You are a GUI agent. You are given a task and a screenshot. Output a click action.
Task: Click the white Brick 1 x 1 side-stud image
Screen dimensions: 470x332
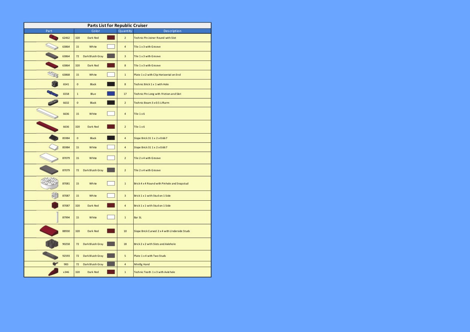click(55, 196)
